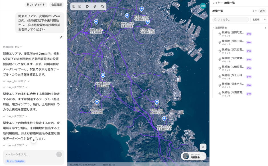Expand the 思考時間: 11s details

point(13,47)
